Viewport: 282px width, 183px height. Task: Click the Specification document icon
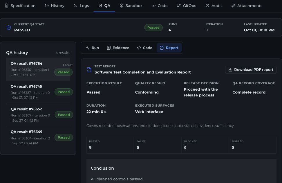(x=7, y=6)
